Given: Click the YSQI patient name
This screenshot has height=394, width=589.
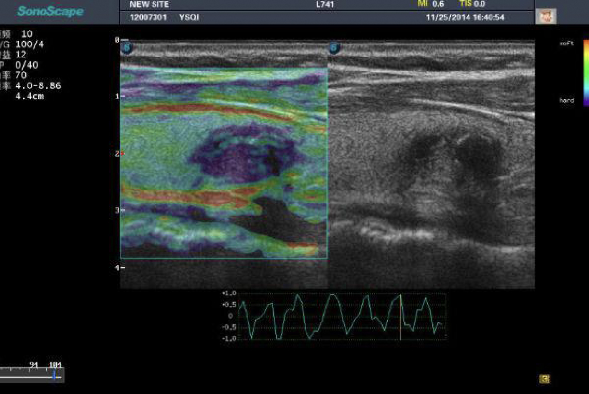Looking at the screenshot, I should coord(189,18).
